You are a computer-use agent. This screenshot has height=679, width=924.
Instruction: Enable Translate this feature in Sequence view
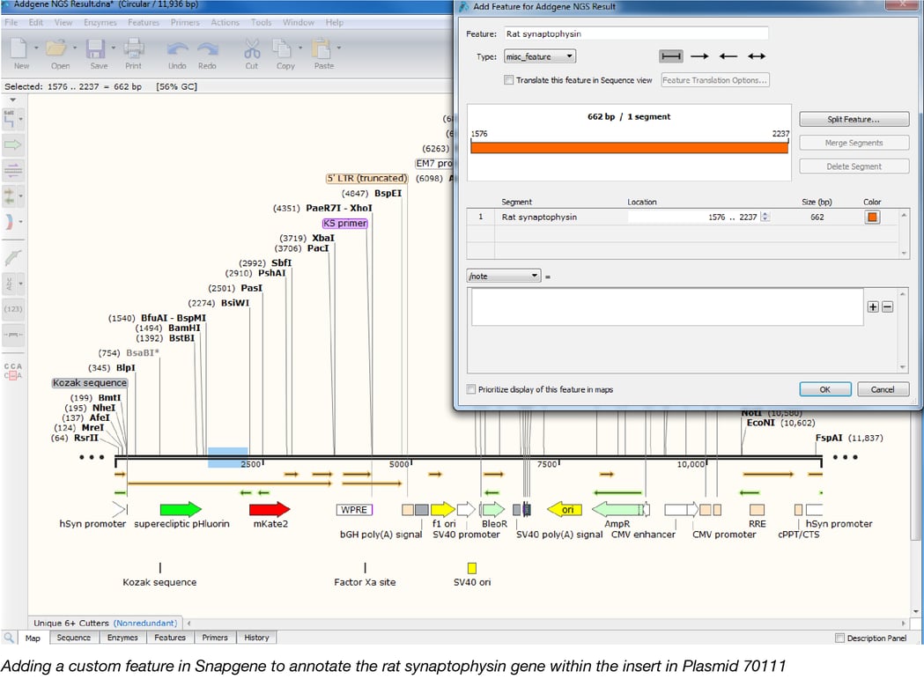point(508,79)
